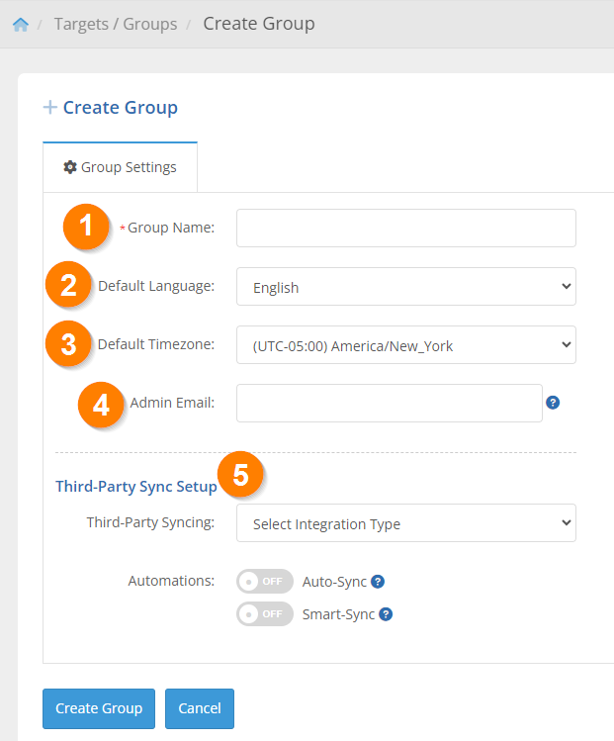
Task: Focus the Admin Email input field
Action: point(390,403)
